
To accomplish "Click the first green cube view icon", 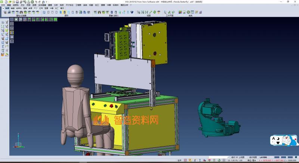I will click(29, 20).
